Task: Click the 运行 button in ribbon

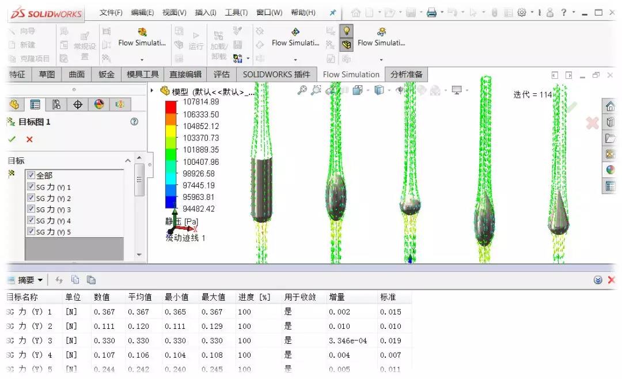Action: [196, 41]
